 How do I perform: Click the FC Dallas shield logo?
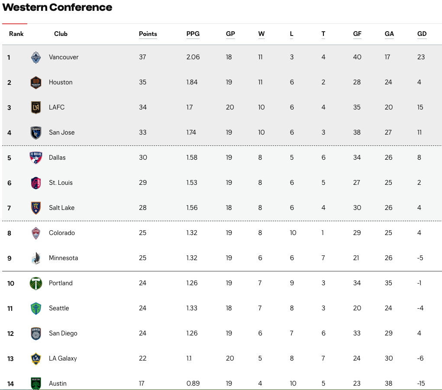36,158
